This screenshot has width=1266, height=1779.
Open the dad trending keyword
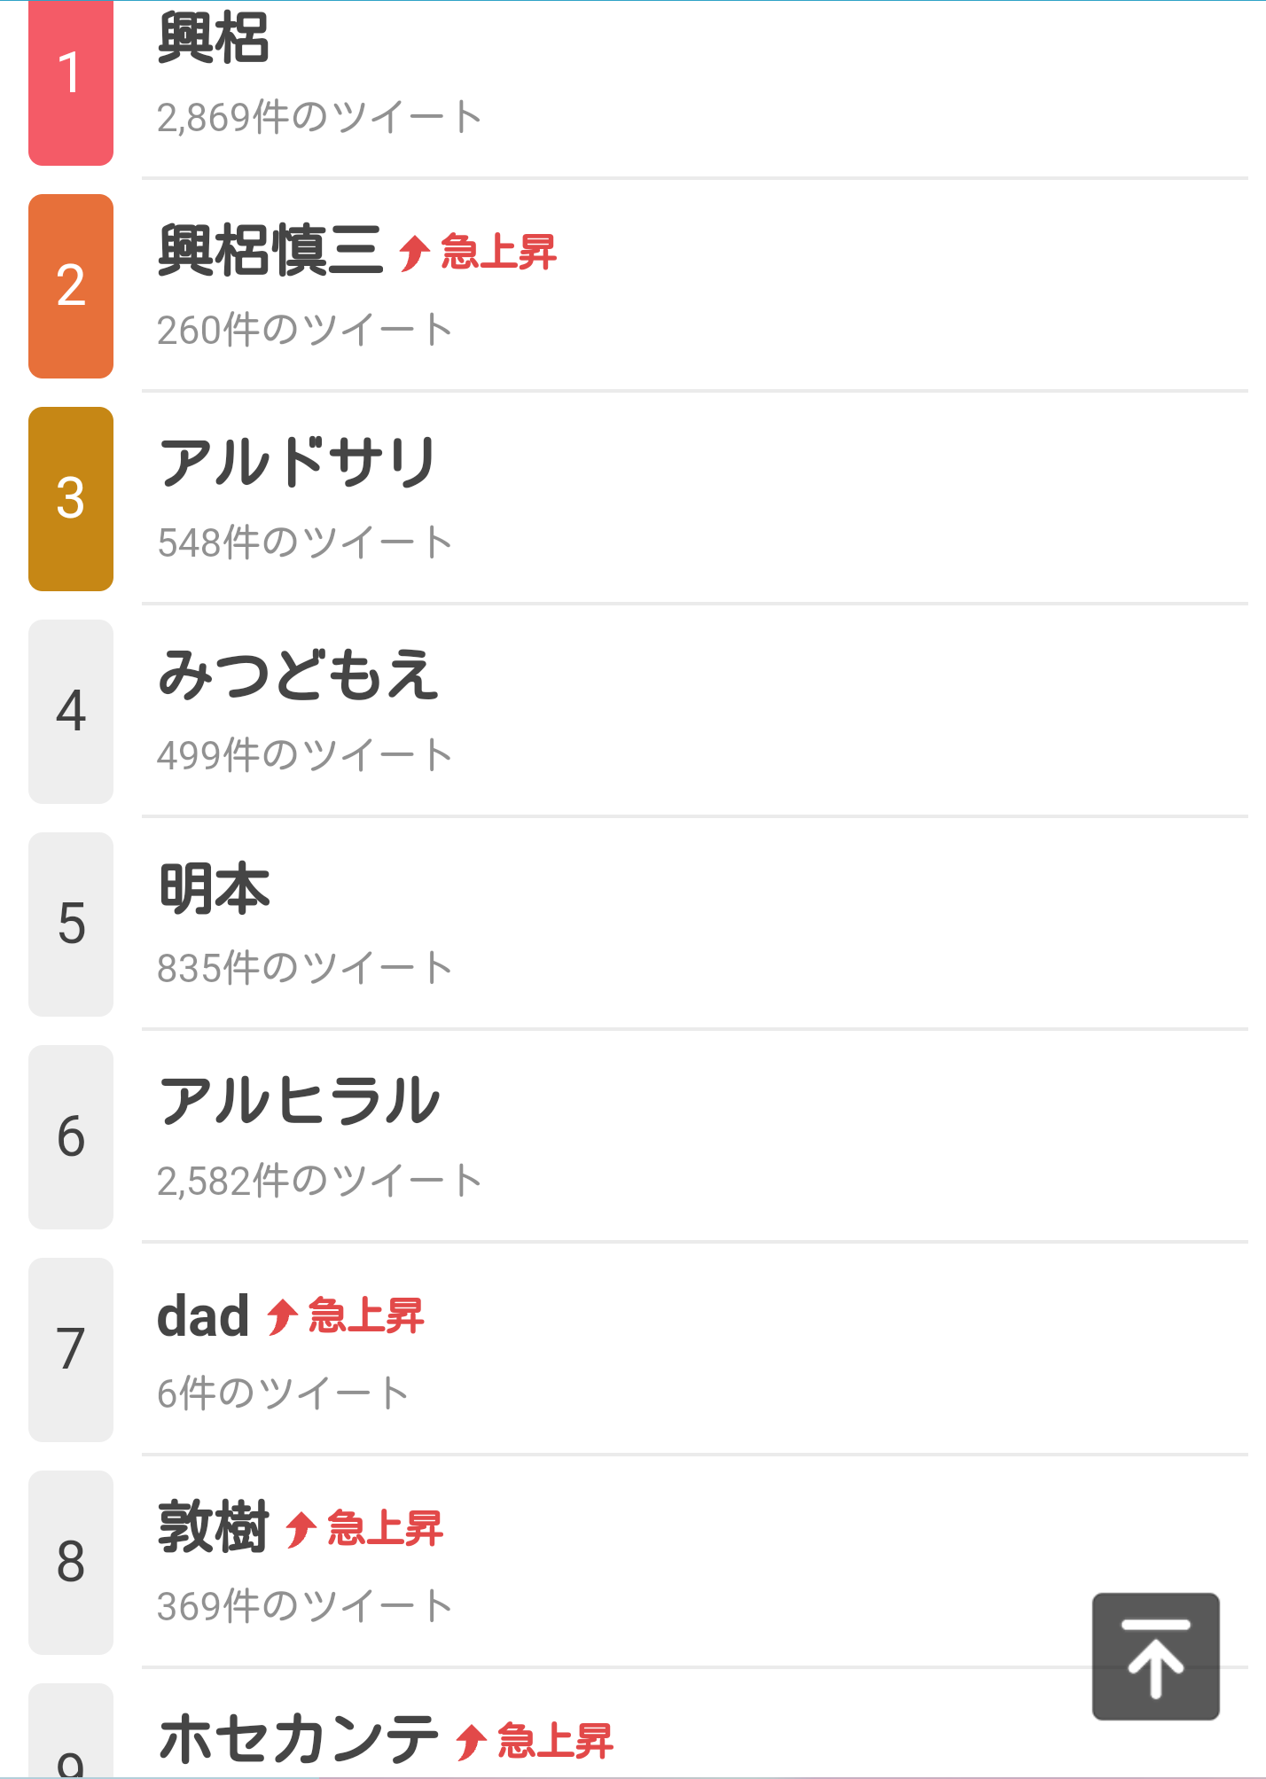[x=203, y=1316]
